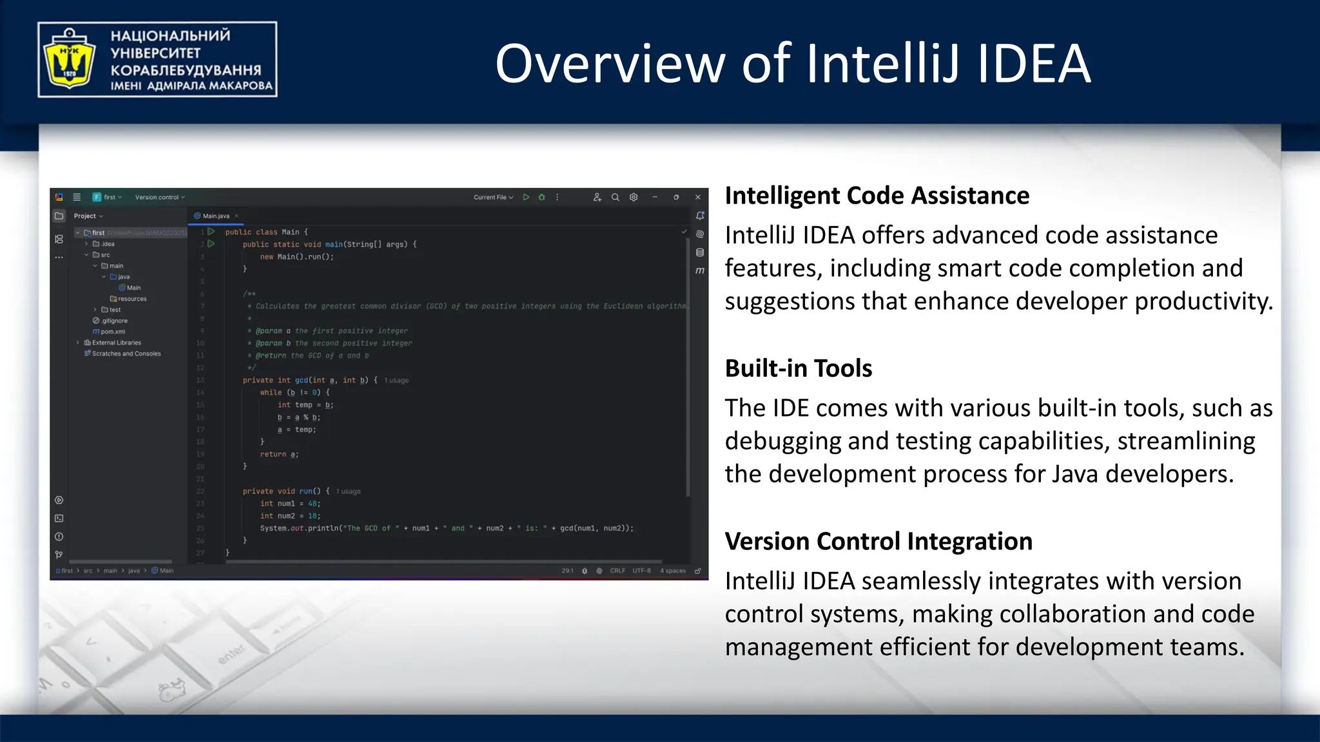Screen dimensions: 1320x742
Task: Open the Database tool window
Action: click(x=700, y=252)
